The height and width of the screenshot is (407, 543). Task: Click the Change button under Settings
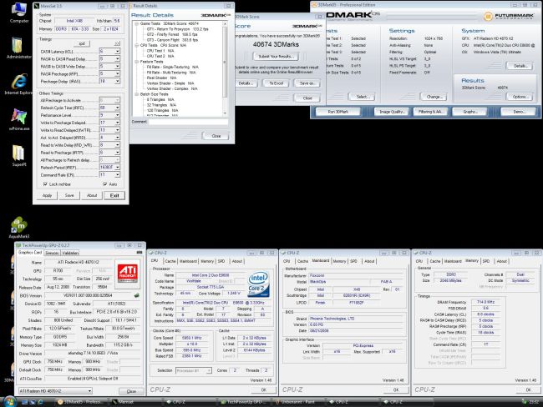(434, 97)
